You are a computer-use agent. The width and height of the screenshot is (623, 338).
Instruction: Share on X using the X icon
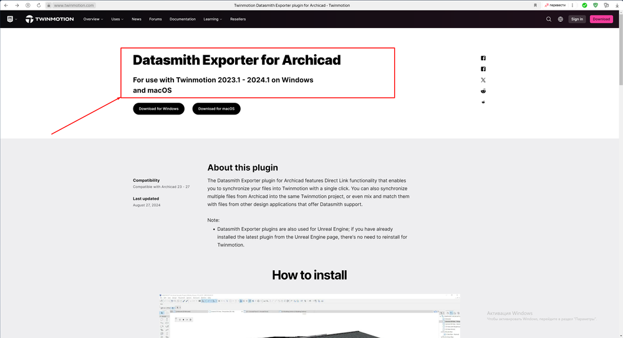click(483, 80)
